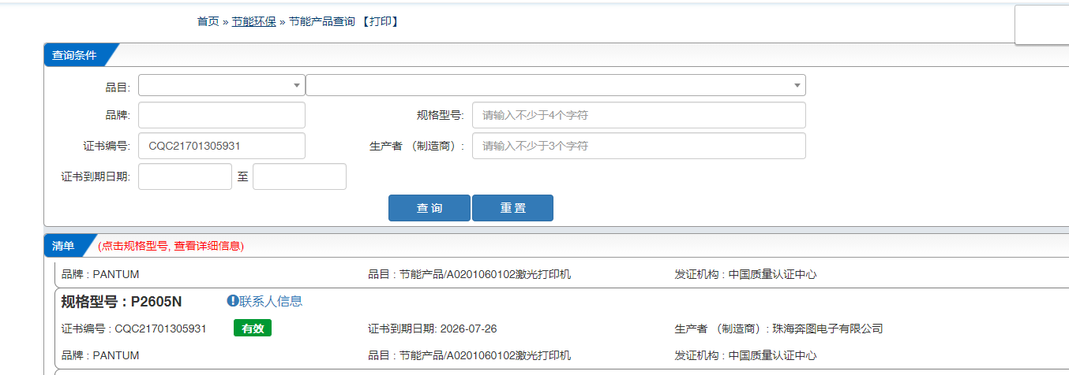Click the 首页 breadcrumb link
1069x375 pixels.
(208, 22)
